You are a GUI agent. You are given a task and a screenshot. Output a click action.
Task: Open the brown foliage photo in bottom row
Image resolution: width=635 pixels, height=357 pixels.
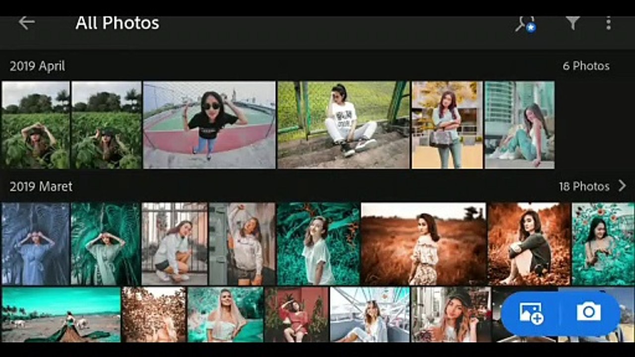tap(154, 315)
